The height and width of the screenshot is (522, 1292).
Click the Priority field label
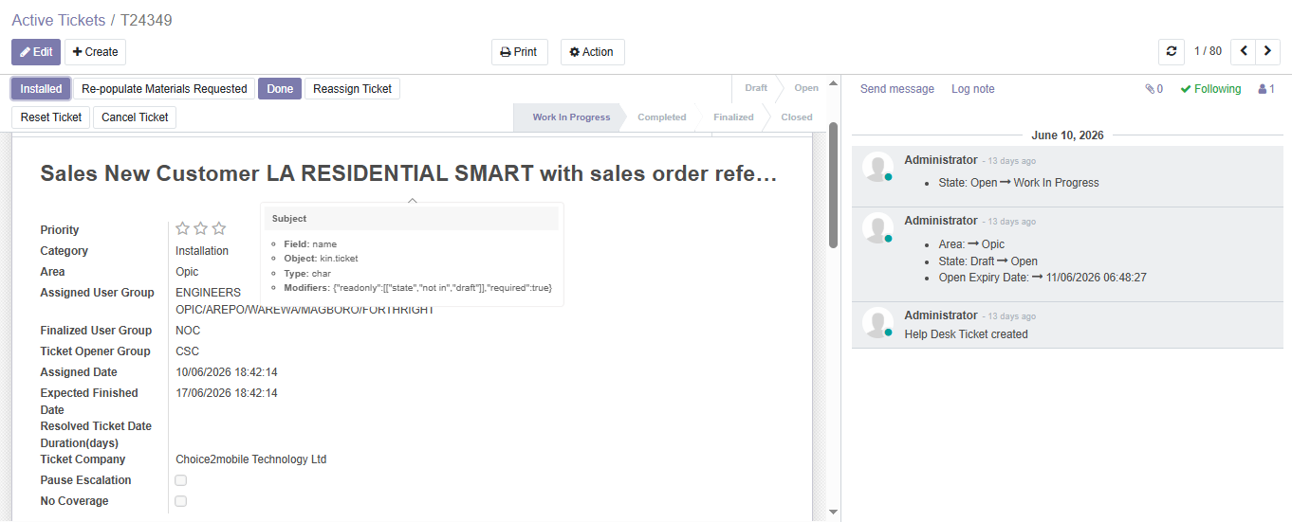coord(60,230)
